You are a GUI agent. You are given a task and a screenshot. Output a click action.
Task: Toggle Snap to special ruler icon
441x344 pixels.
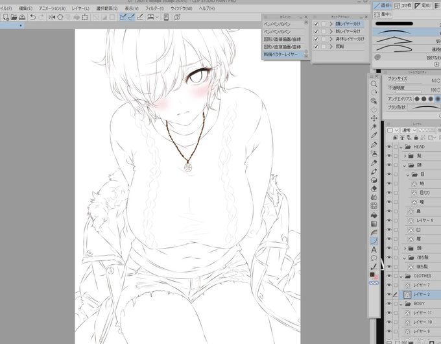pos(132,17)
